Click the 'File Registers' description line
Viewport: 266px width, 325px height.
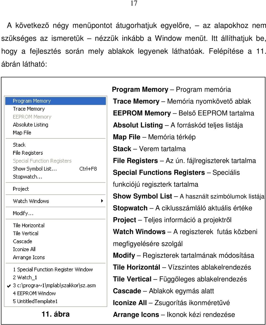click(184, 161)
